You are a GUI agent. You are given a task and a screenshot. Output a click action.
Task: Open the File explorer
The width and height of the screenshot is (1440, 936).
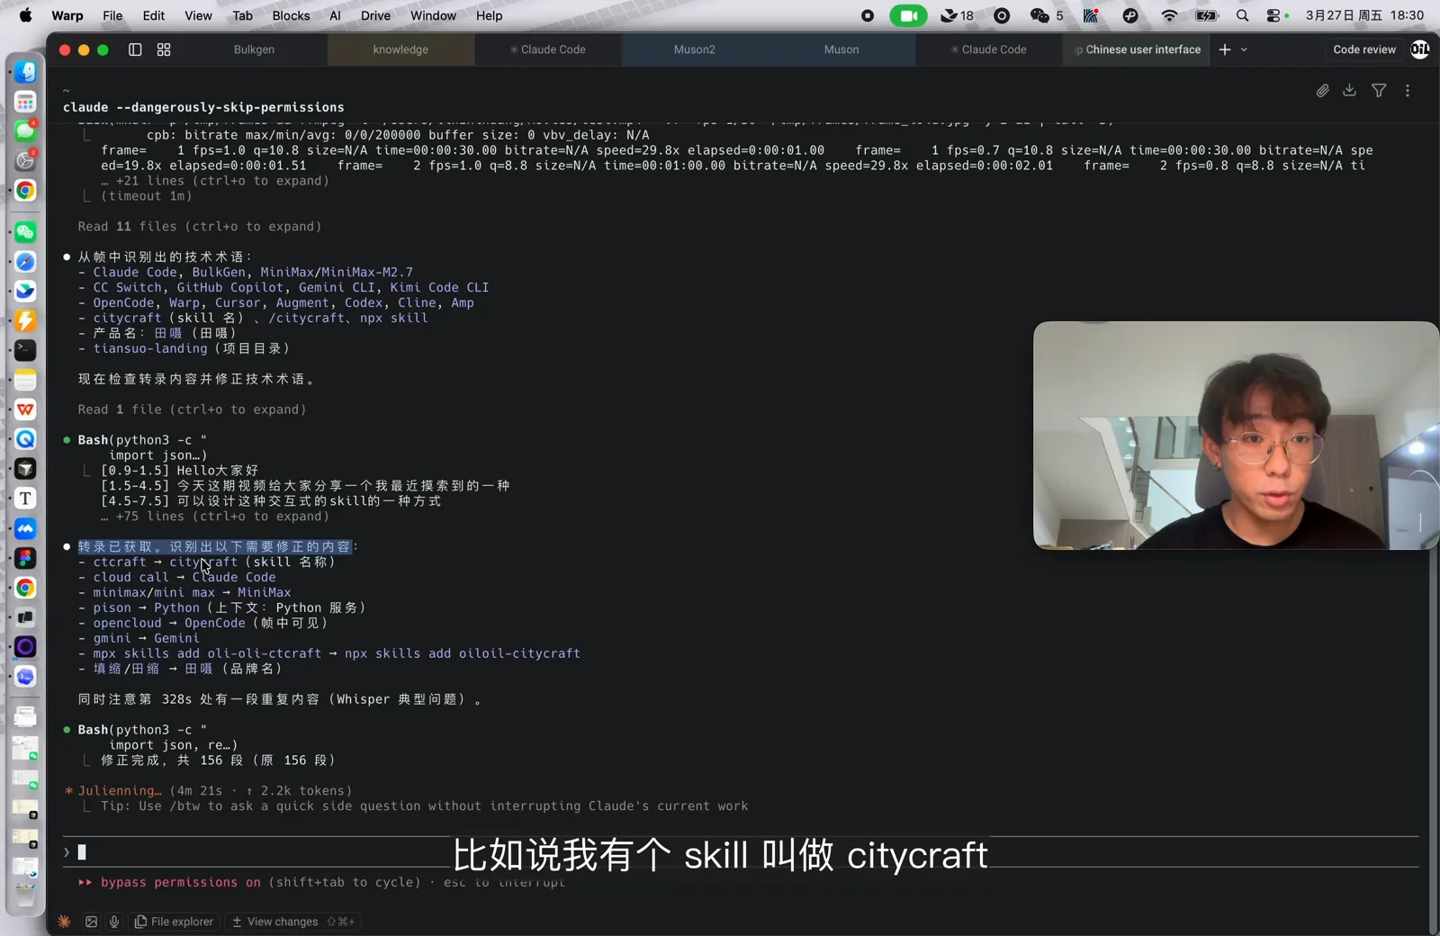174,922
